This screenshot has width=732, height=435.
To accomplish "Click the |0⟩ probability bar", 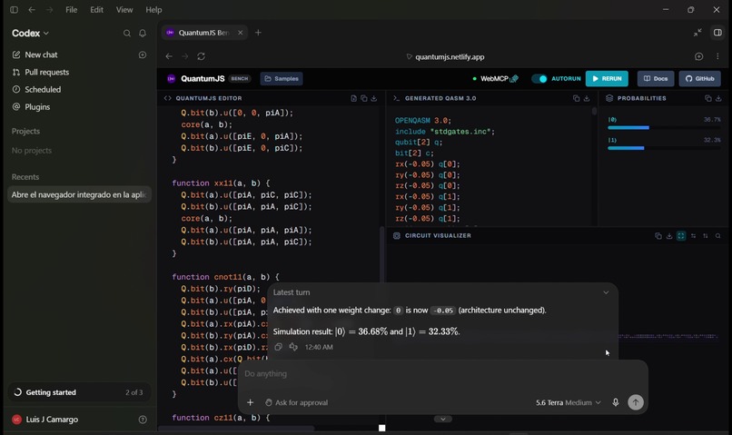I will [x=664, y=127].
